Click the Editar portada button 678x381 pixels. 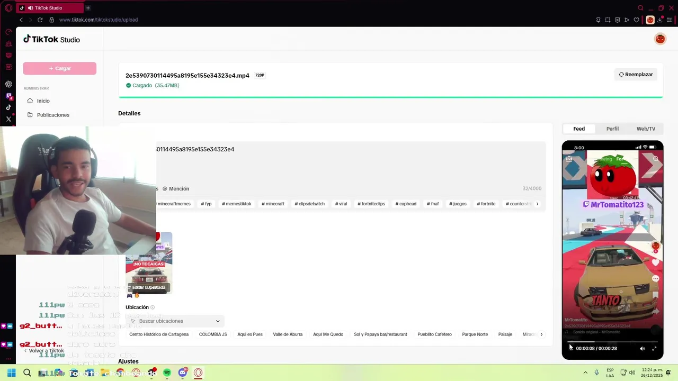point(149,287)
